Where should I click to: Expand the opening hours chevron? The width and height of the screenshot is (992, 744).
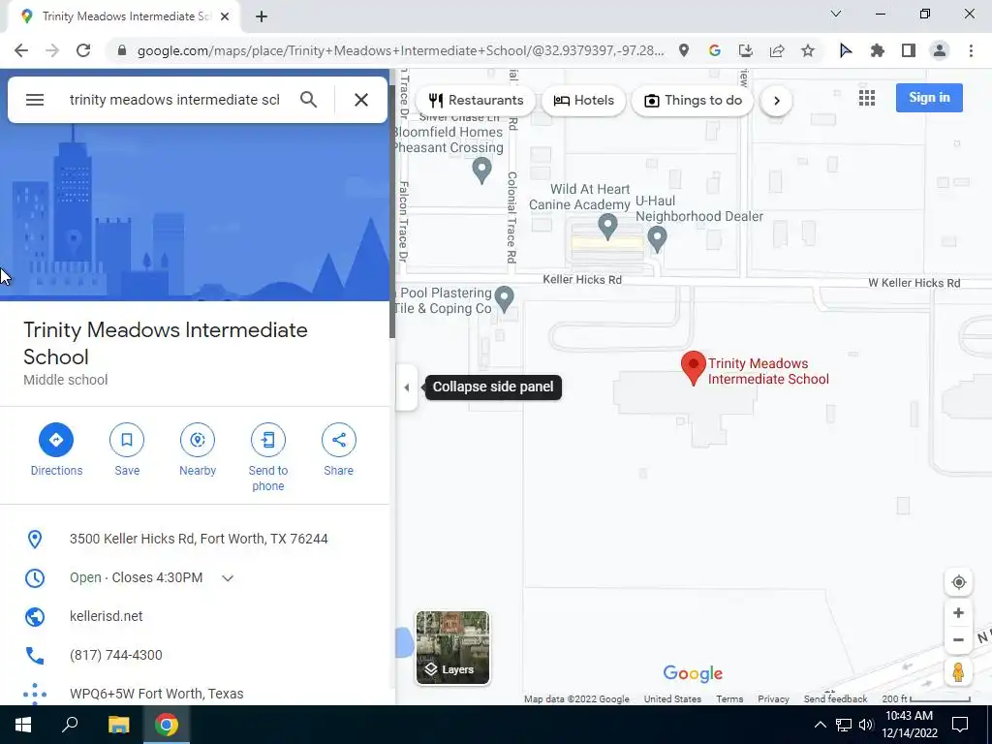[x=228, y=577]
